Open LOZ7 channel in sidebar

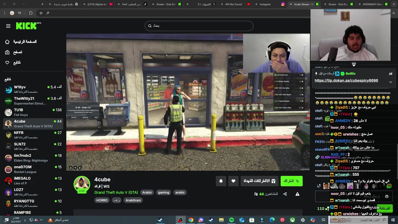[33, 192]
